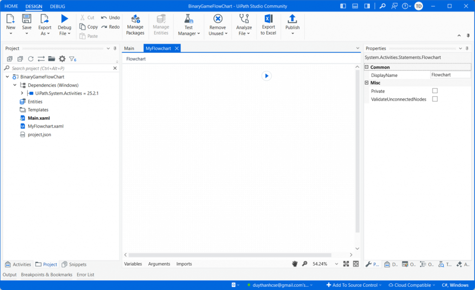
Task: Expand all nodes in Project panel toolbar
Action: [10, 59]
